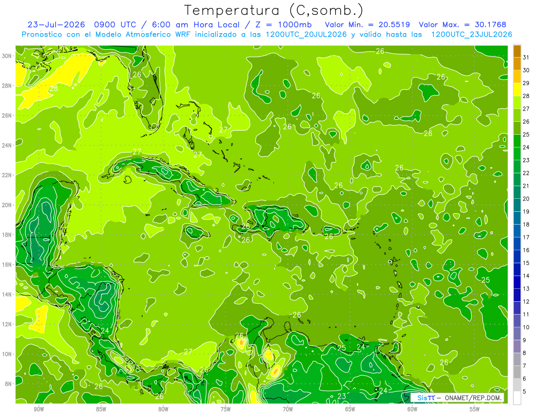Click the "28N" latitude axis label
Screen dimensions: 538x415
tap(8, 86)
